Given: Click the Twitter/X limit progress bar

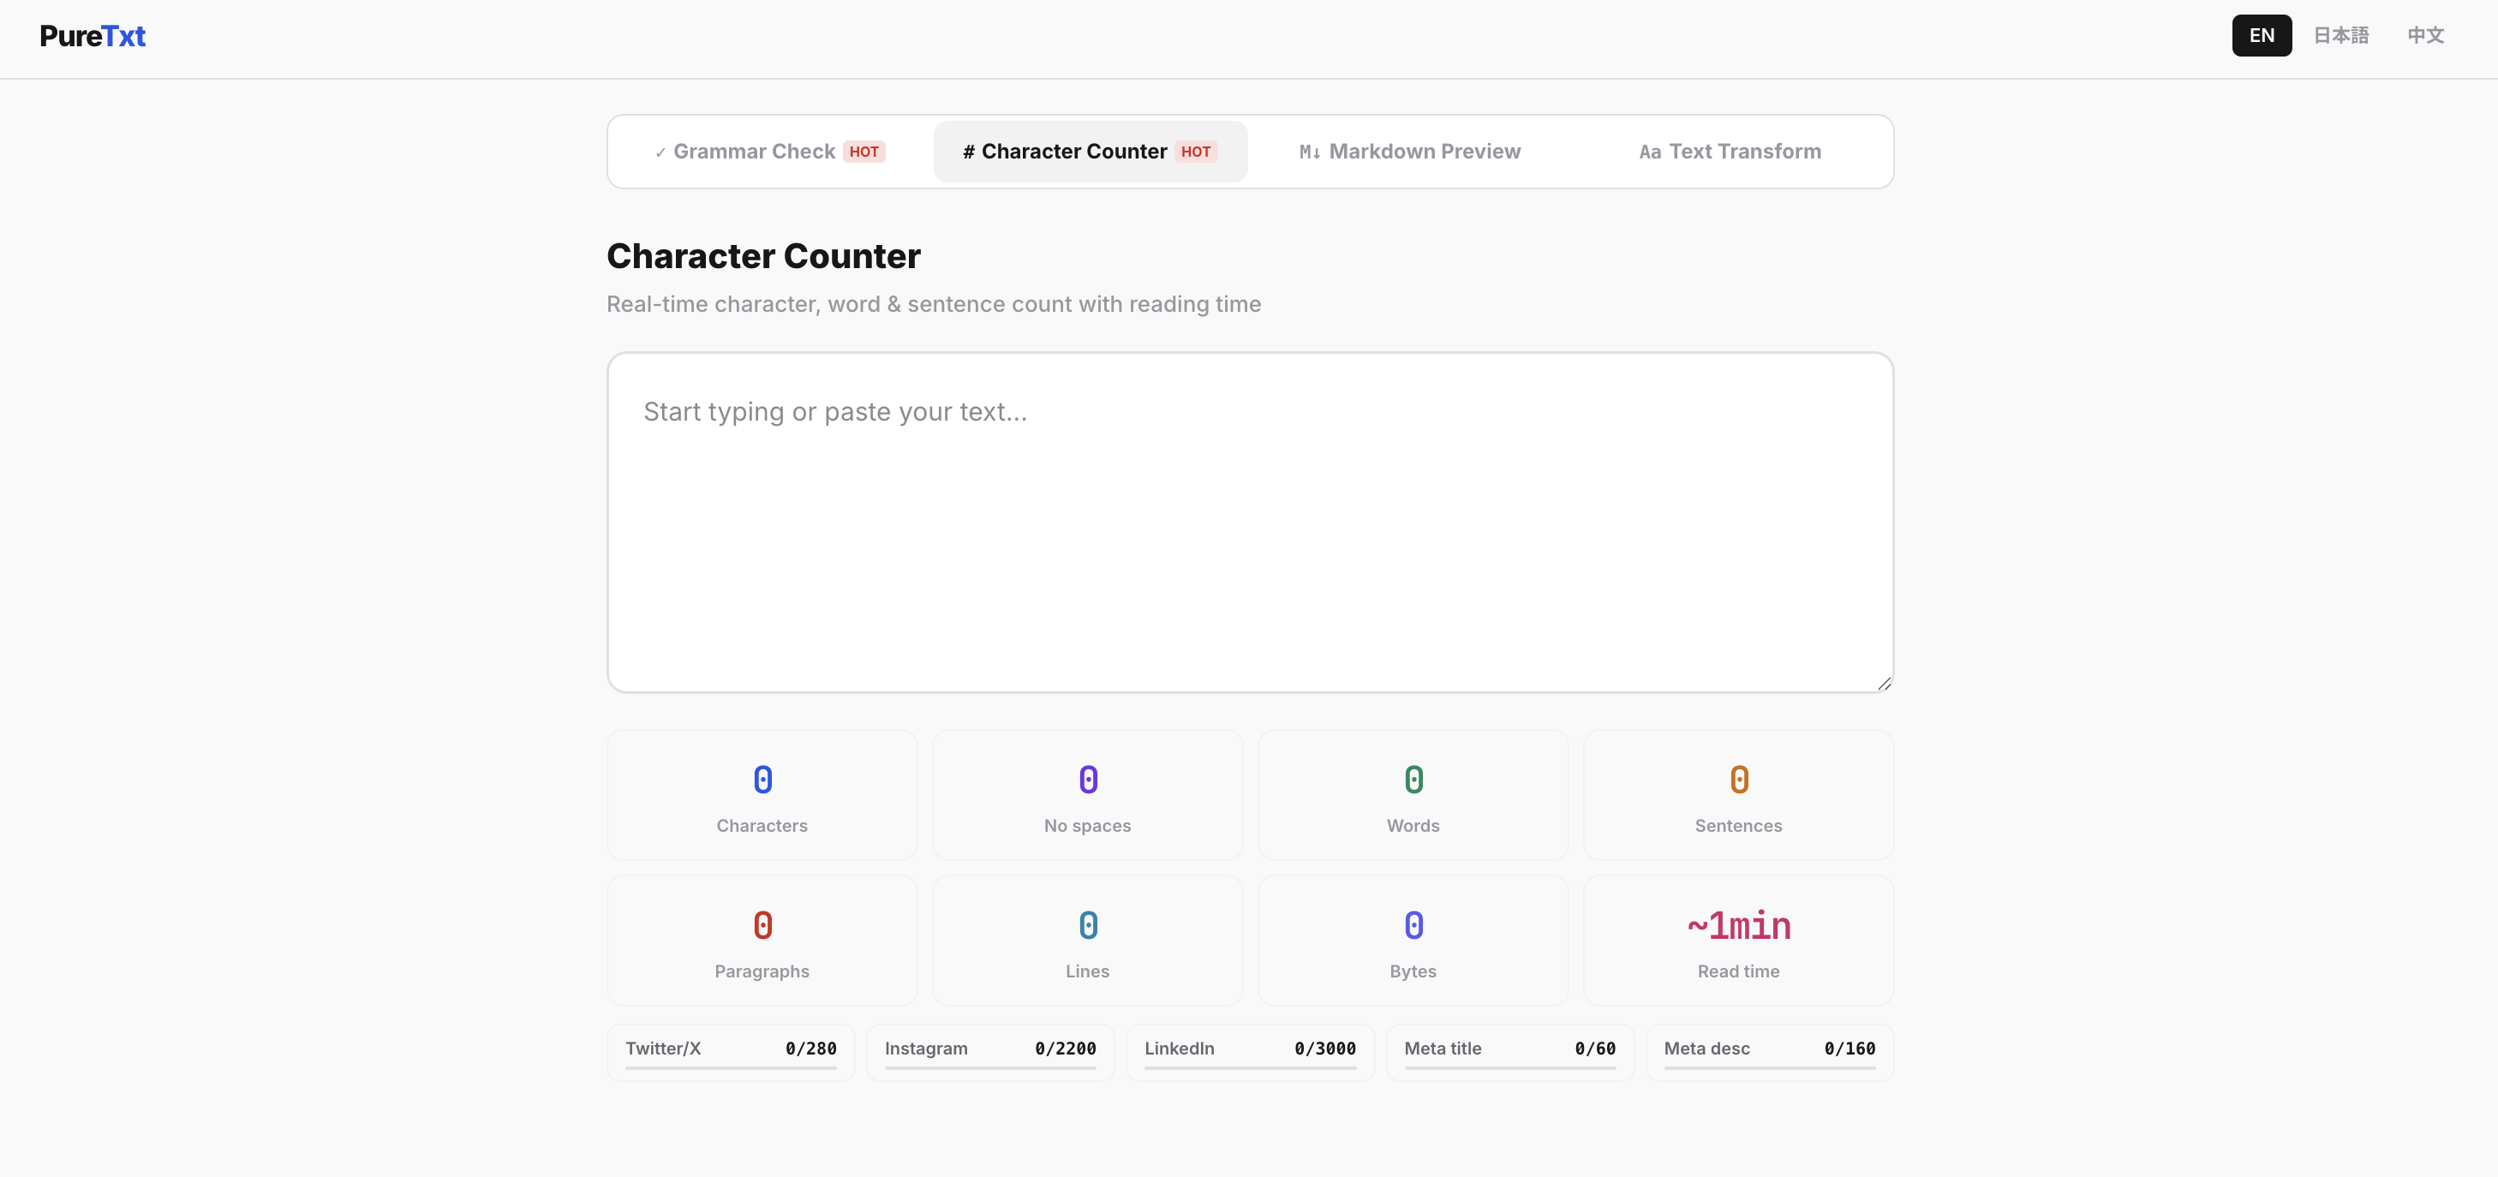Looking at the screenshot, I should pyautogui.click(x=730, y=1067).
